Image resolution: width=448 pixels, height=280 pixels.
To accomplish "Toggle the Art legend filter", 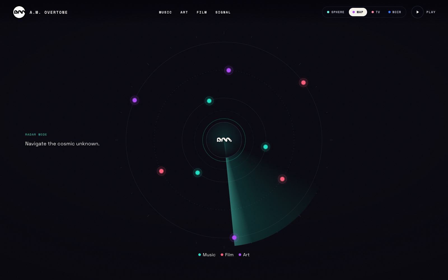I will pos(244,255).
